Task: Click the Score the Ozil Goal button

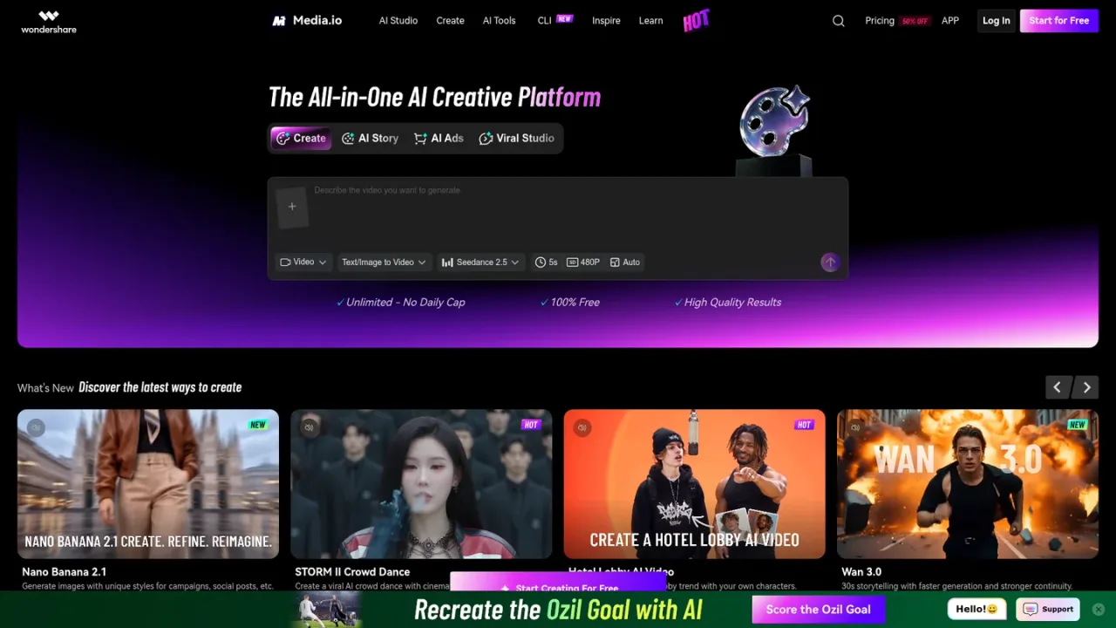Action: pos(818,610)
